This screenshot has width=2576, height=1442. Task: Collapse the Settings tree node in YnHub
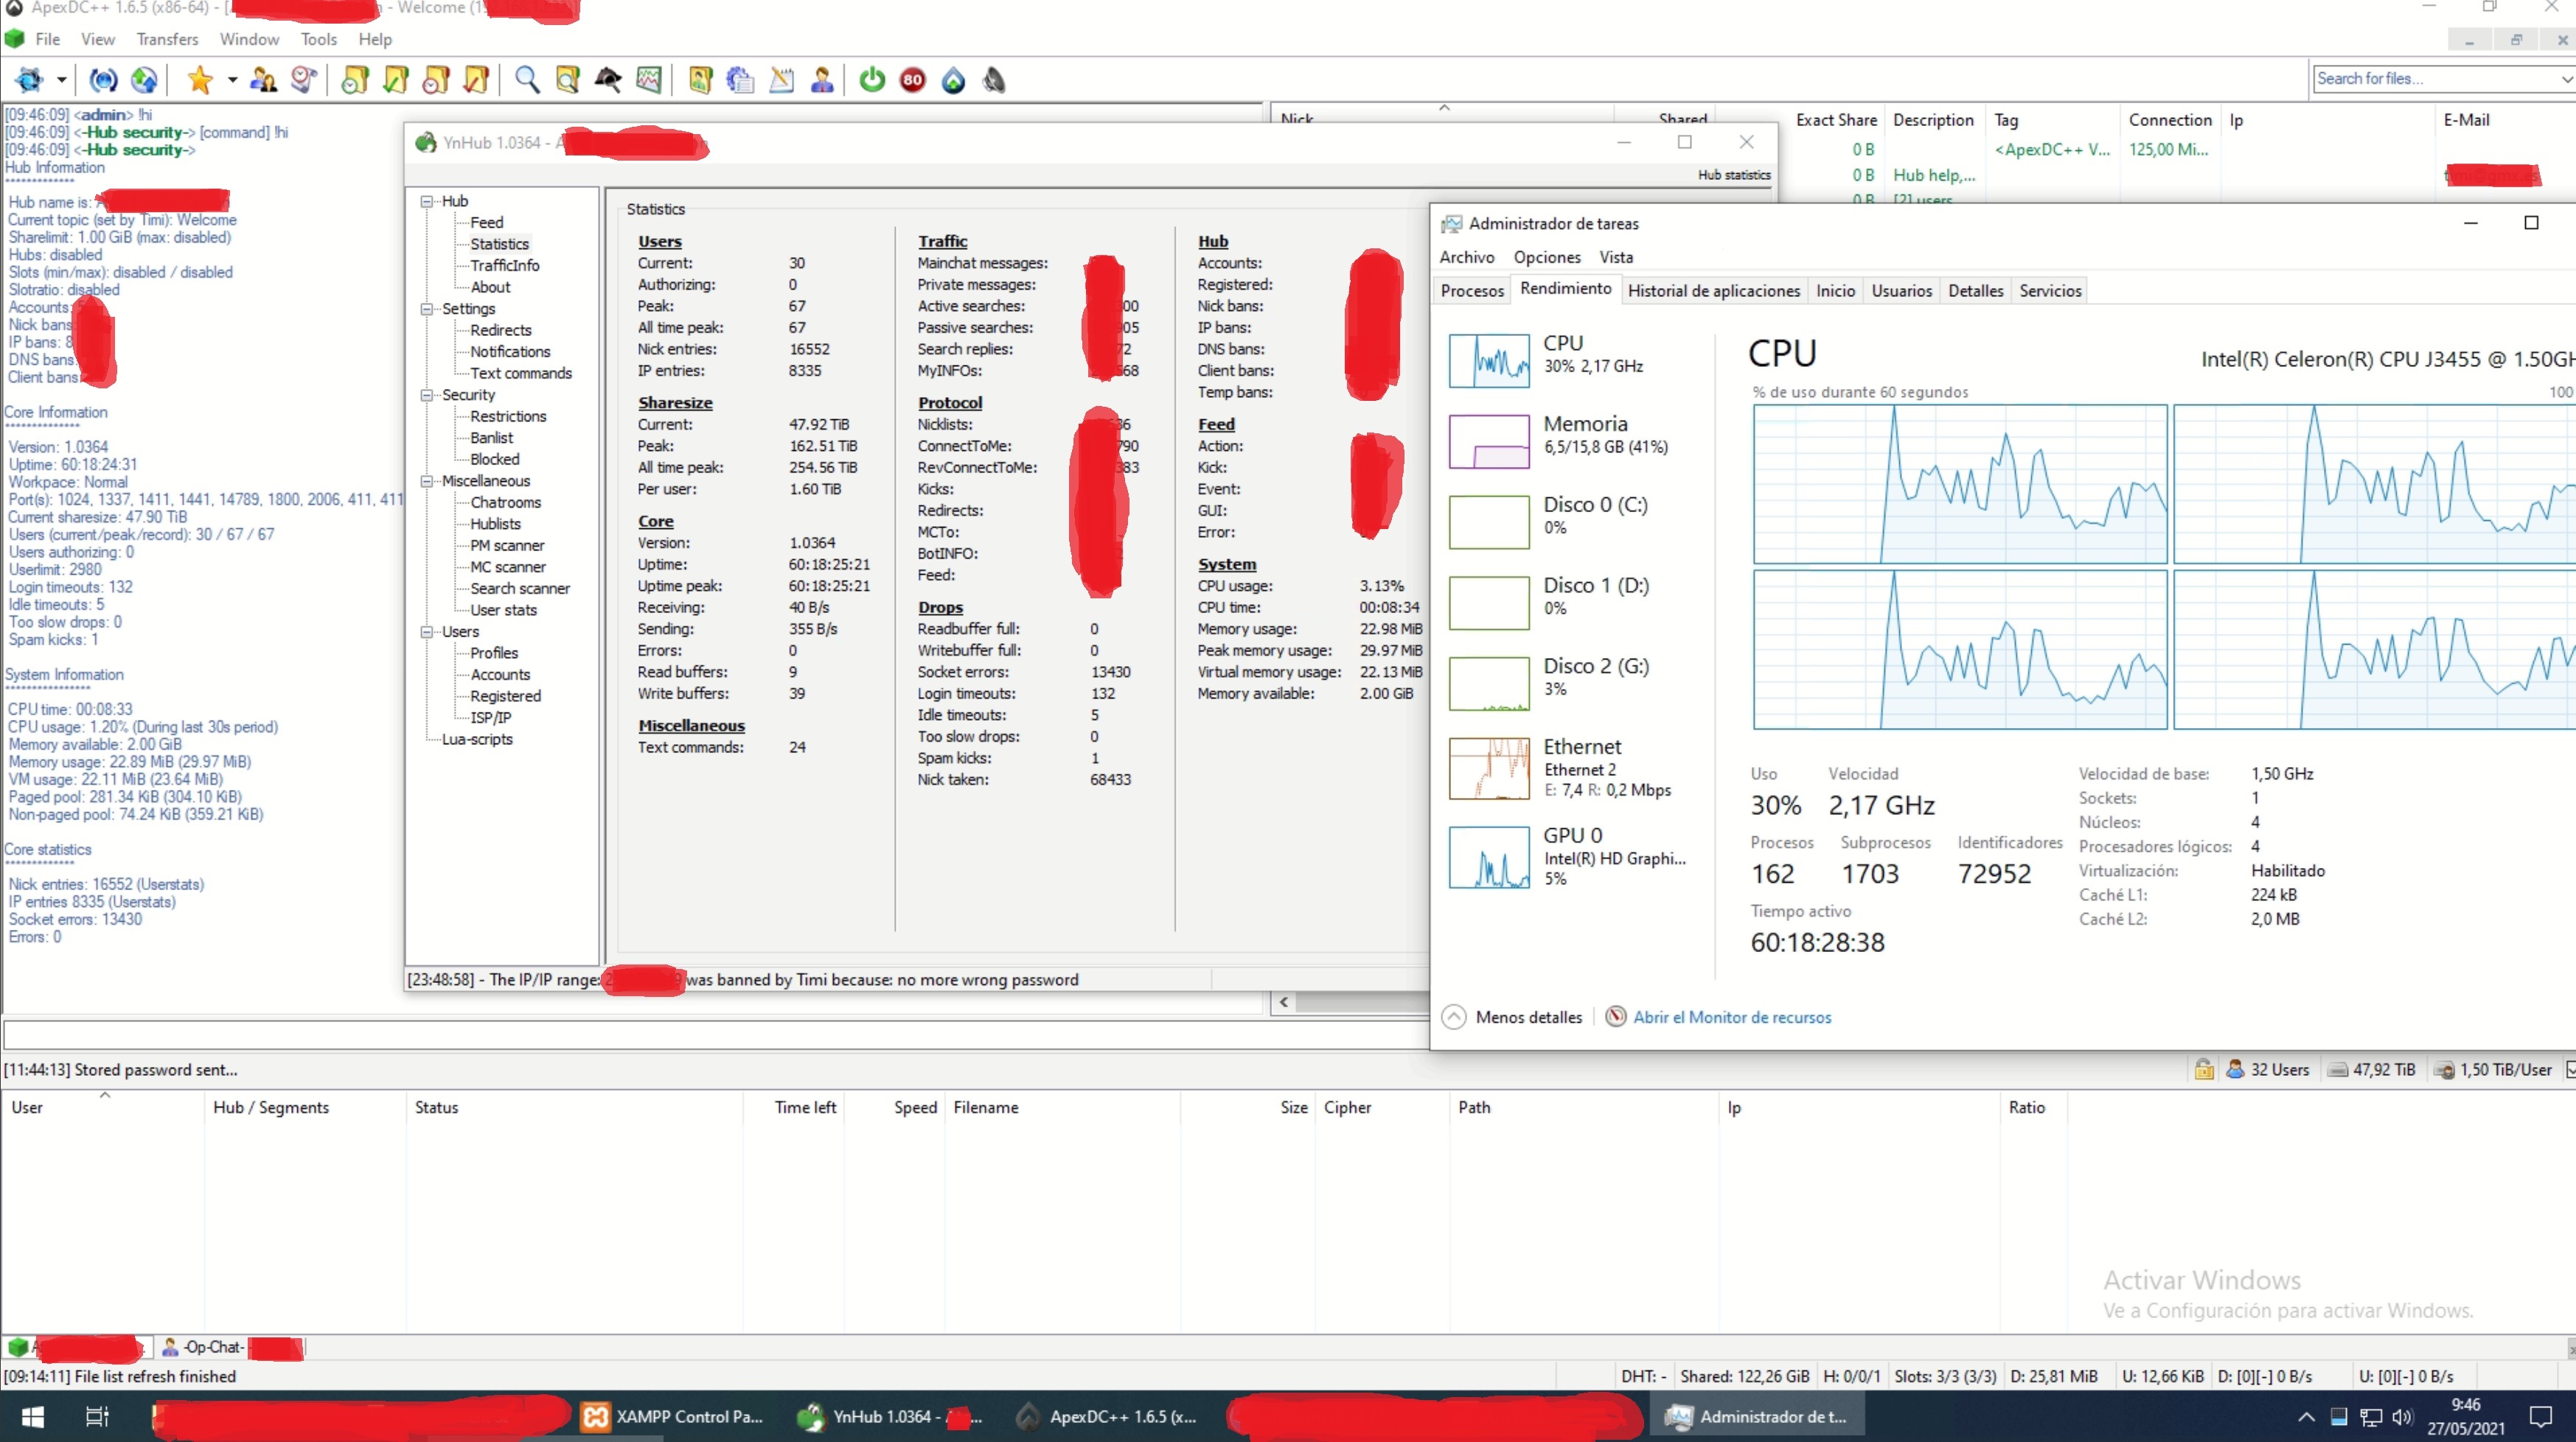427,309
